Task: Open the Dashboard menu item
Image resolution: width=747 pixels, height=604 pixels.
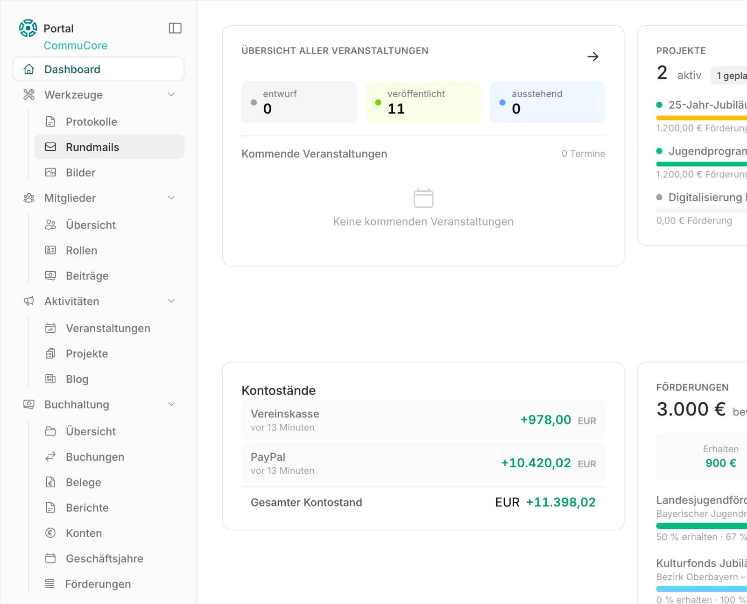Action: click(99, 69)
